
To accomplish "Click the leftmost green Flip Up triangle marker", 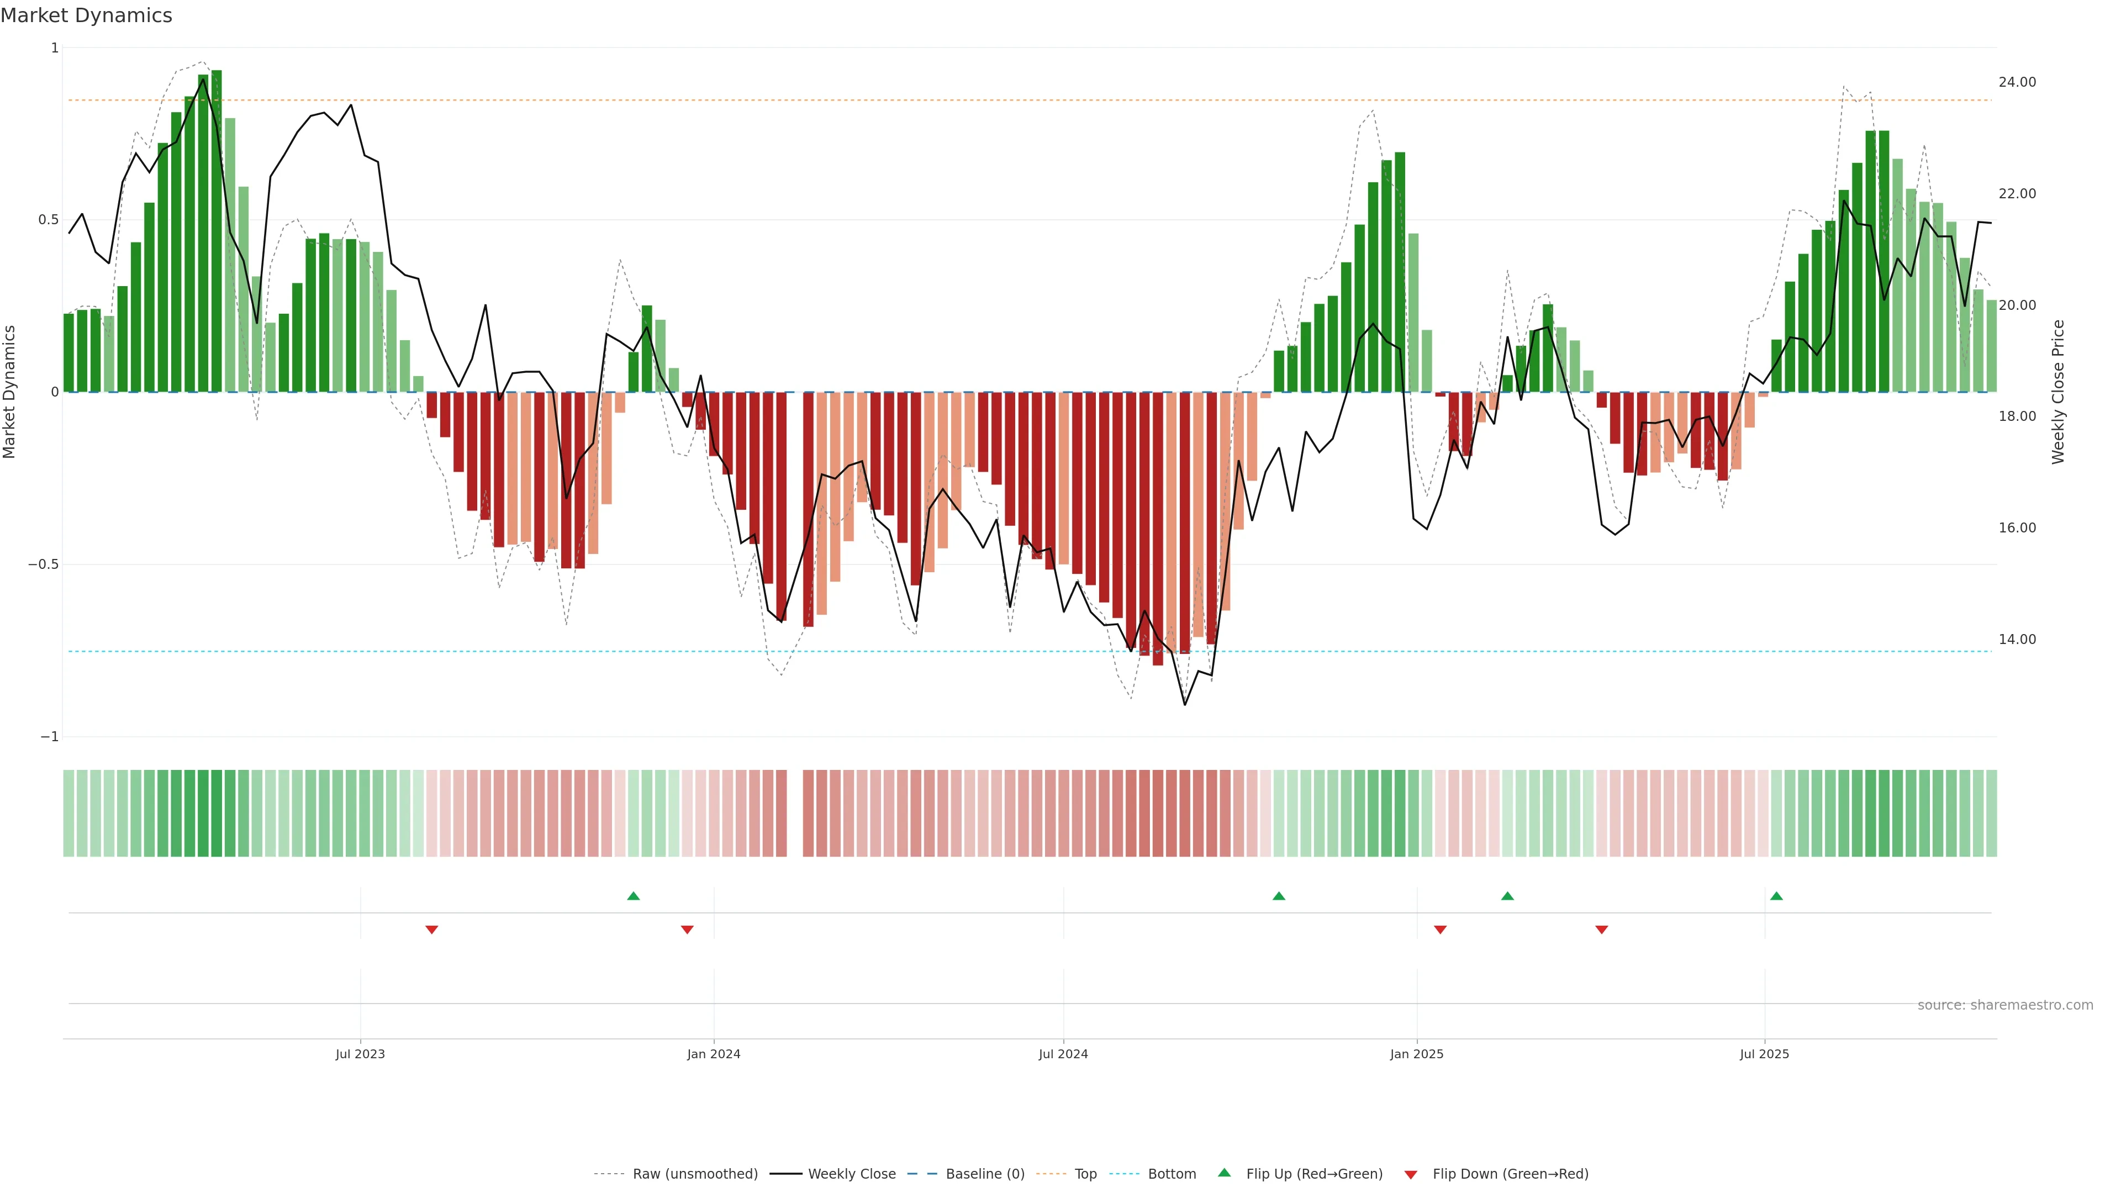I will click(x=633, y=896).
